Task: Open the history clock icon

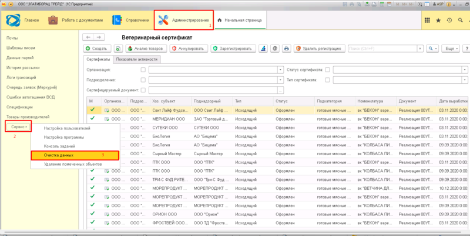Action: [x=449, y=20]
